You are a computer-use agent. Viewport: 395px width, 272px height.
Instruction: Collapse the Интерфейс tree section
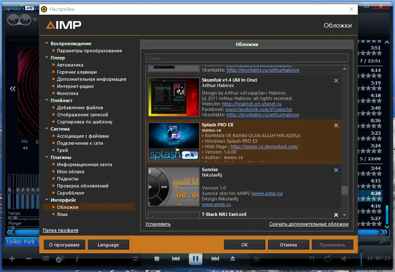pyautogui.click(x=46, y=200)
